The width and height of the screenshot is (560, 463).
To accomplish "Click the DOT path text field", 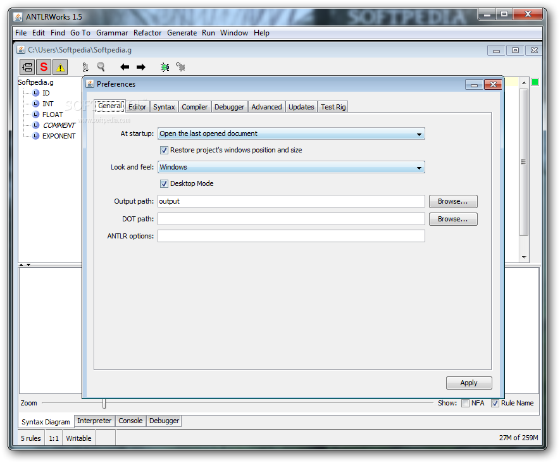I will click(291, 219).
